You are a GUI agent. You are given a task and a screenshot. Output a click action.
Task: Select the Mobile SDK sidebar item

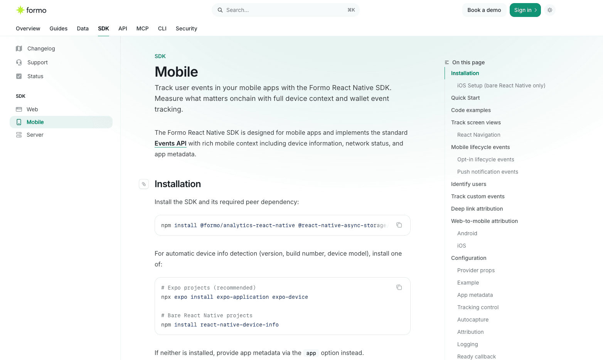tap(61, 122)
